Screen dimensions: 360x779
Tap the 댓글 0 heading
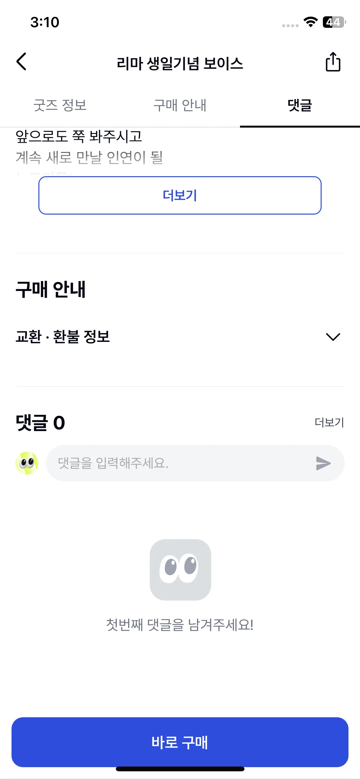point(40,422)
